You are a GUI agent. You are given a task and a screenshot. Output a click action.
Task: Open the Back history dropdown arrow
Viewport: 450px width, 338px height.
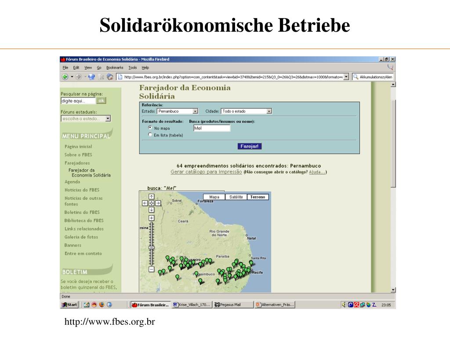[72, 77]
